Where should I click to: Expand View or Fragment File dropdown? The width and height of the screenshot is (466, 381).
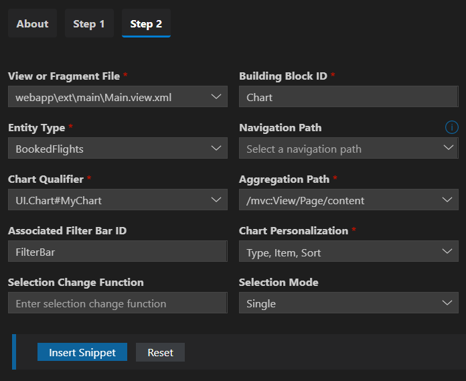(x=118, y=97)
